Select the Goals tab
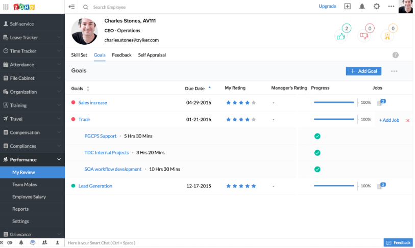Viewport: 415px width, 248px height. (100, 55)
